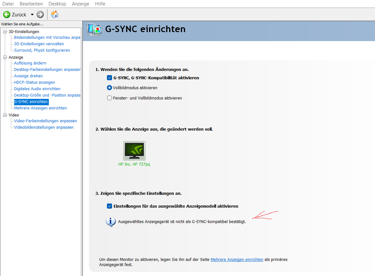The image size is (375, 276).
Task: Select Vollbildmodus aktivieren radio button
Action: (x=109, y=88)
